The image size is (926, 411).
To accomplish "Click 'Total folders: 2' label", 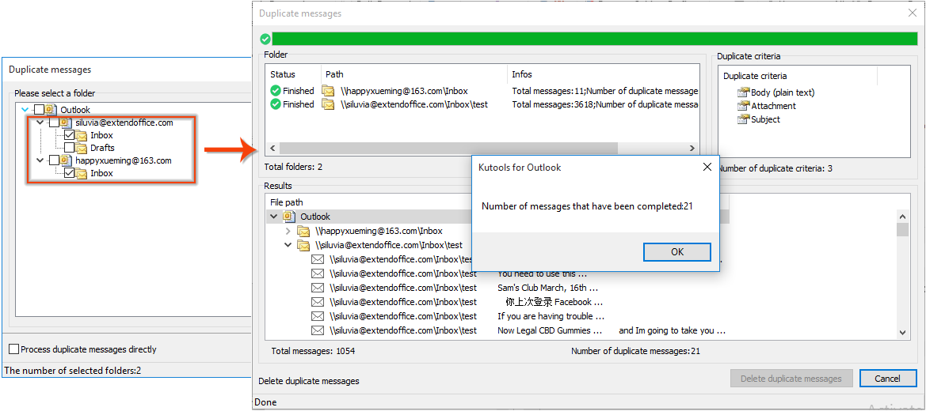I will 294,167.
